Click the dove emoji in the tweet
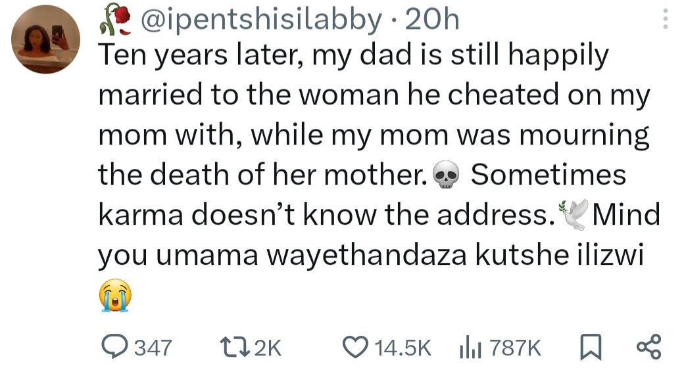This screenshot has width=684, height=370. click(572, 216)
